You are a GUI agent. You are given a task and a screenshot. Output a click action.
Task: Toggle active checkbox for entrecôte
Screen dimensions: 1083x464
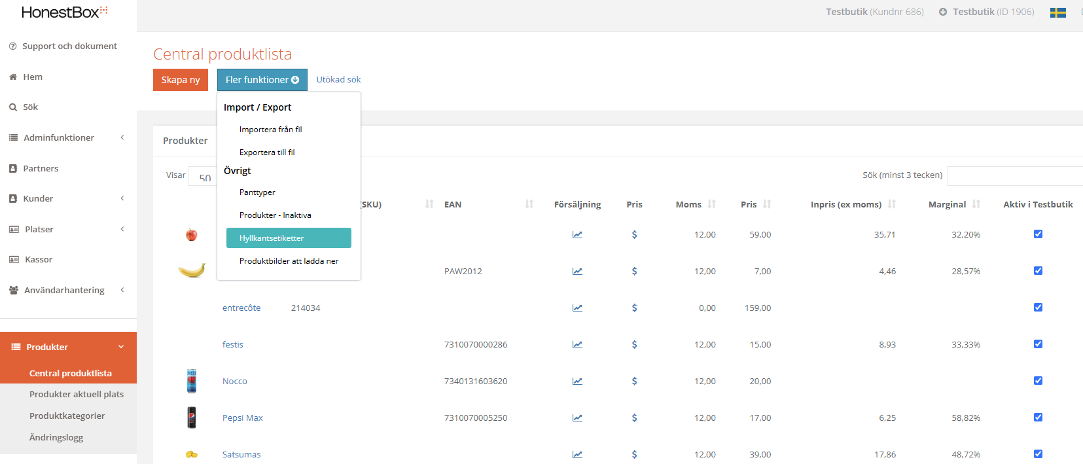tap(1038, 308)
